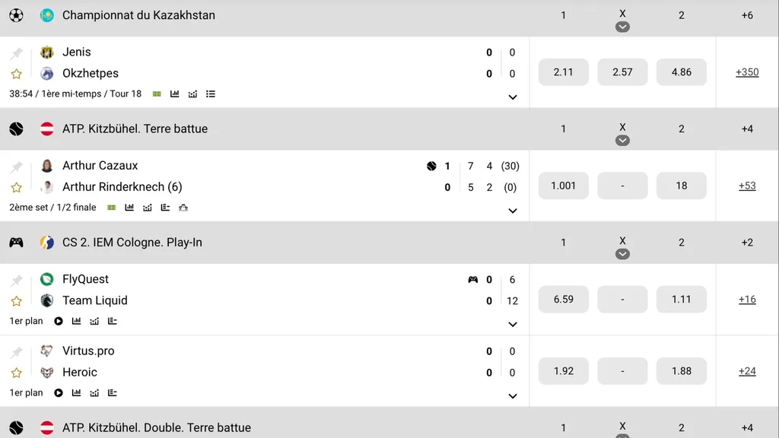Open the green pitch view for Jenis–Okzhetpes

coord(157,94)
